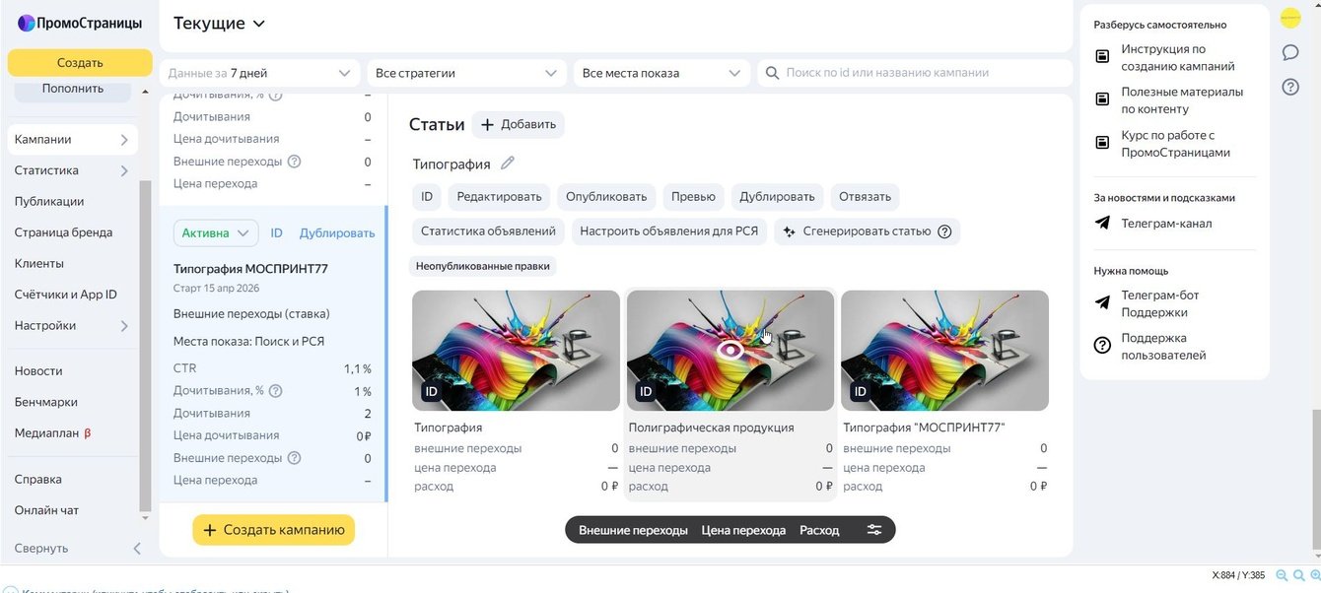Viewport: 1321px width, 593px height.
Task: Open Новости in sidebar
Action: click(38, 370)
